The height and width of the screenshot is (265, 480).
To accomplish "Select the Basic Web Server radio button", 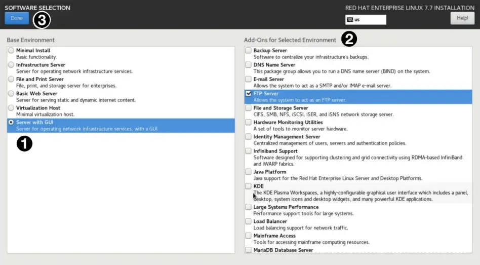I will coord(11,93).
